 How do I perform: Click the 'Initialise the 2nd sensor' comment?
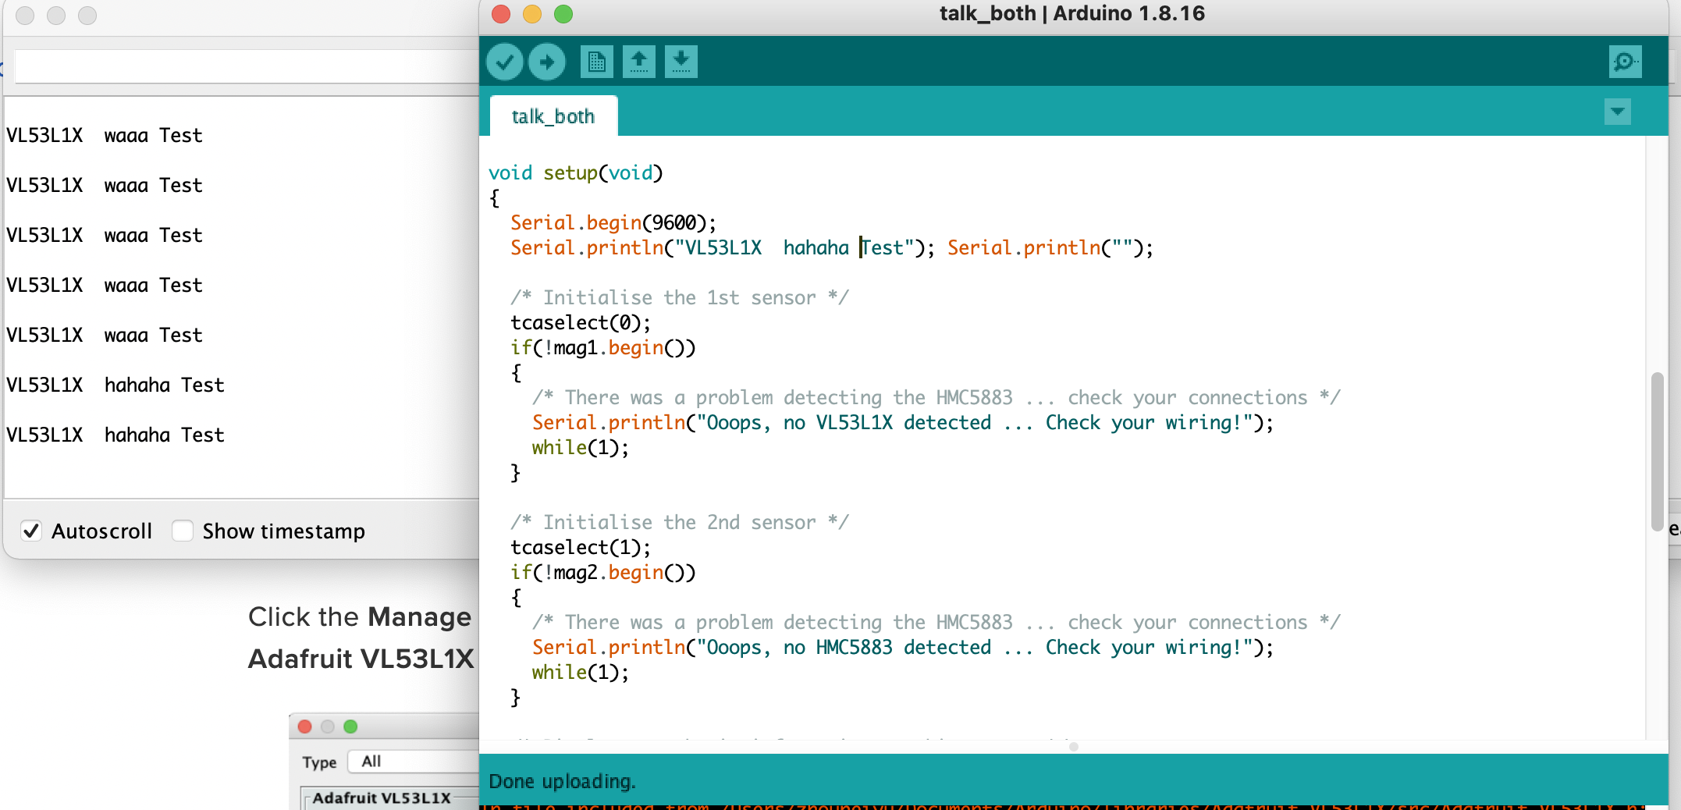[x=680, y=522]
